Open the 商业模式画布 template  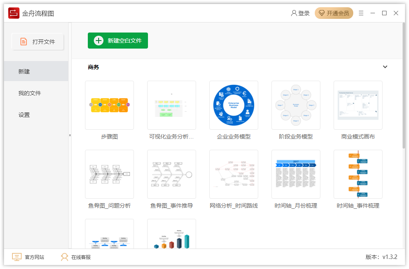(x=358, y=105)
